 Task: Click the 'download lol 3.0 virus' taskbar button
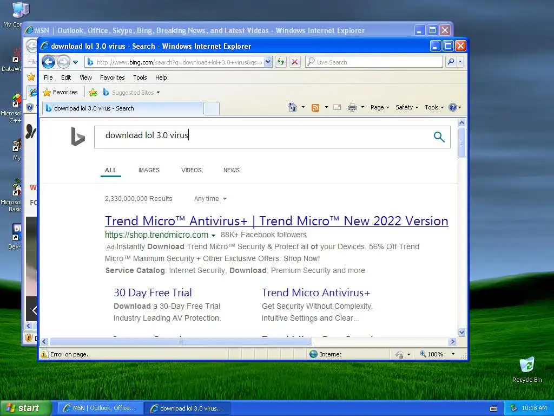pyautogui.click(x=187, y=408)
